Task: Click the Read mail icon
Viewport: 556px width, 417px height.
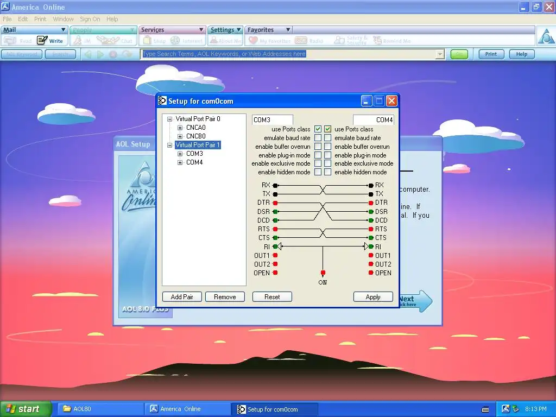Action: click(x=10, y=41)
